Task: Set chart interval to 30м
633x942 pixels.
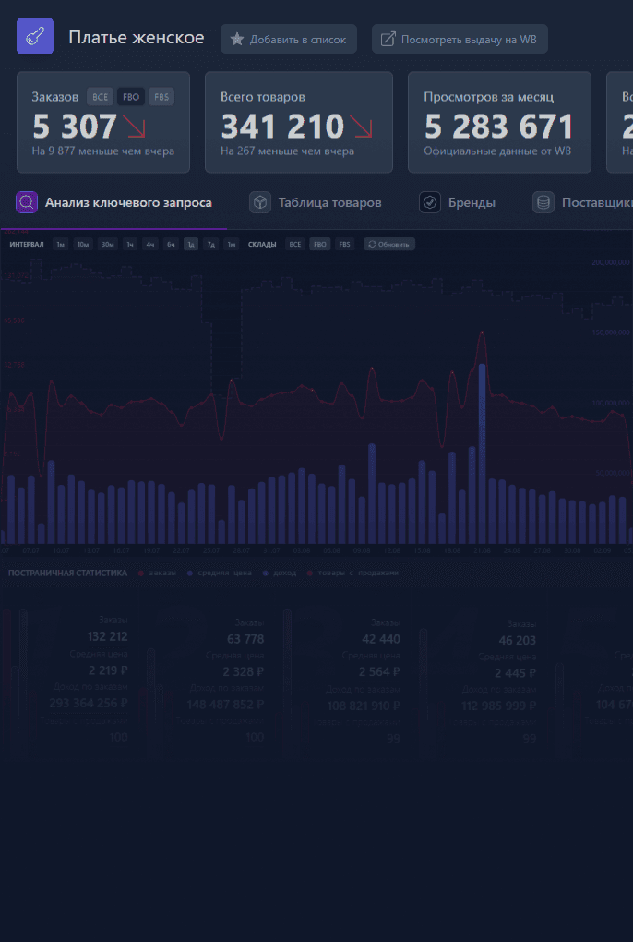Action: click(x=107, y=244)
